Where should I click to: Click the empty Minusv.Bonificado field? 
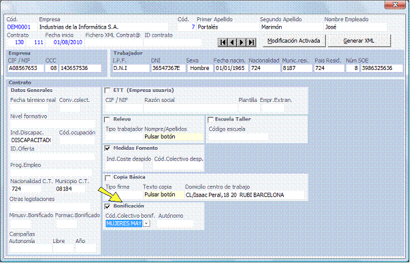(x=20, y=224)
